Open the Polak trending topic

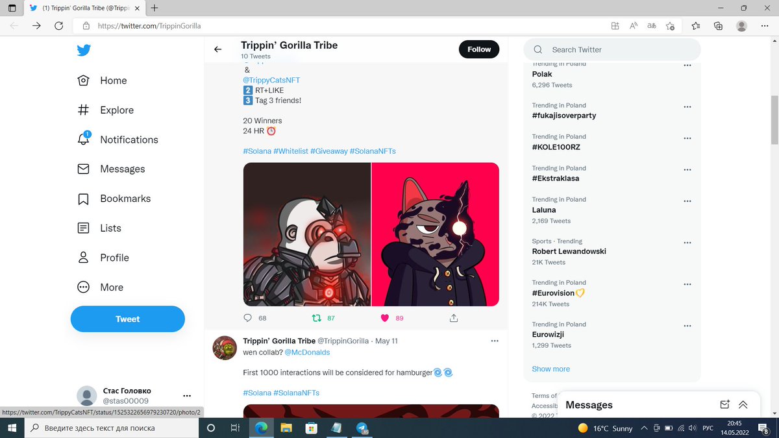pyautogui.click(x=543, y=74)
